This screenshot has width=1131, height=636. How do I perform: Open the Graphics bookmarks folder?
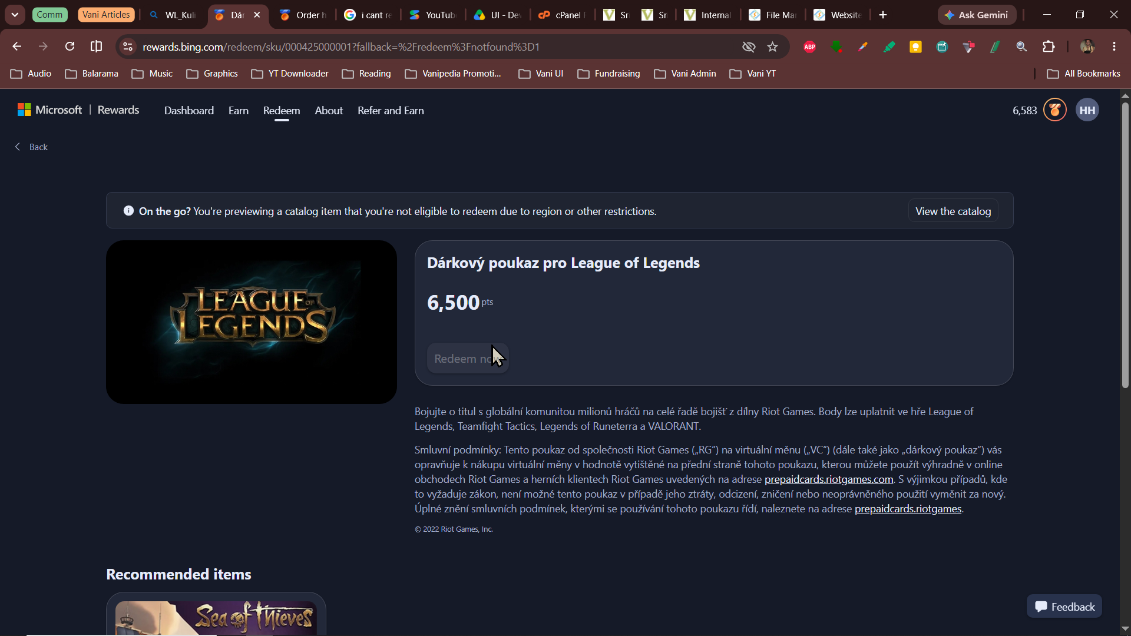(x=212, y=74)
